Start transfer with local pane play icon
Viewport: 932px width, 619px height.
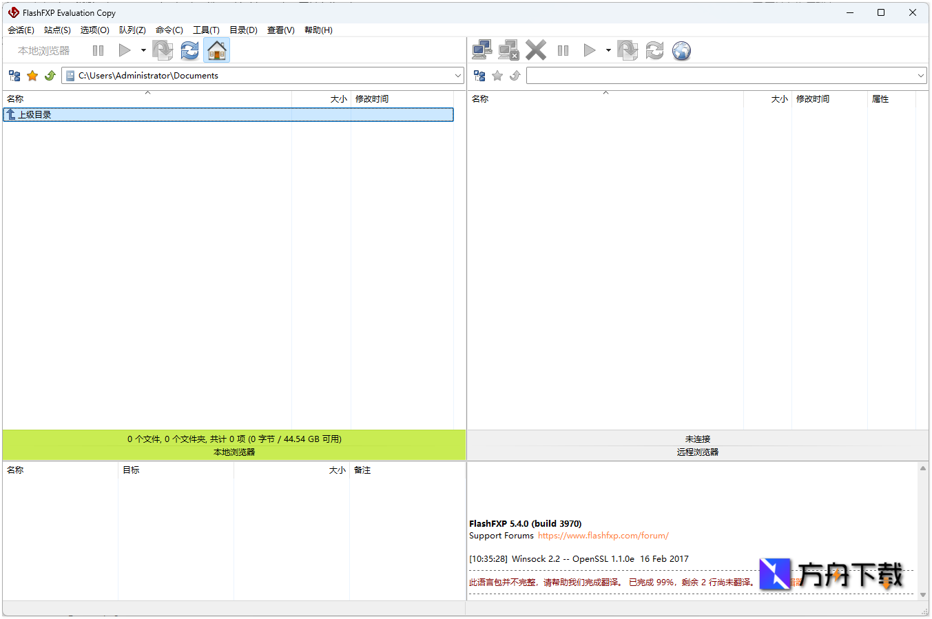point(125,50)
